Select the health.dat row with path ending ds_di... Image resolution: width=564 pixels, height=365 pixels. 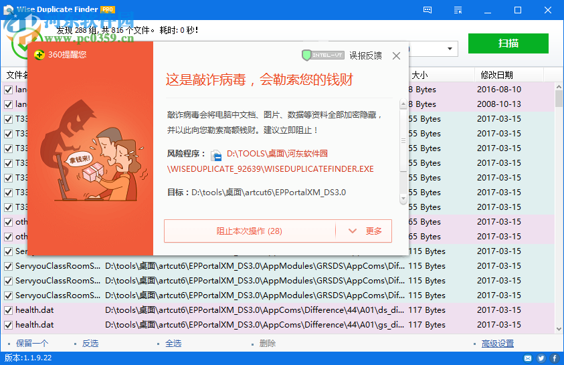click(x=278, y=310)
